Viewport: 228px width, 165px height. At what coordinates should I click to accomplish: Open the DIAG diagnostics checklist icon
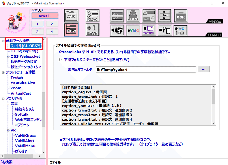[x=92, y=16]
